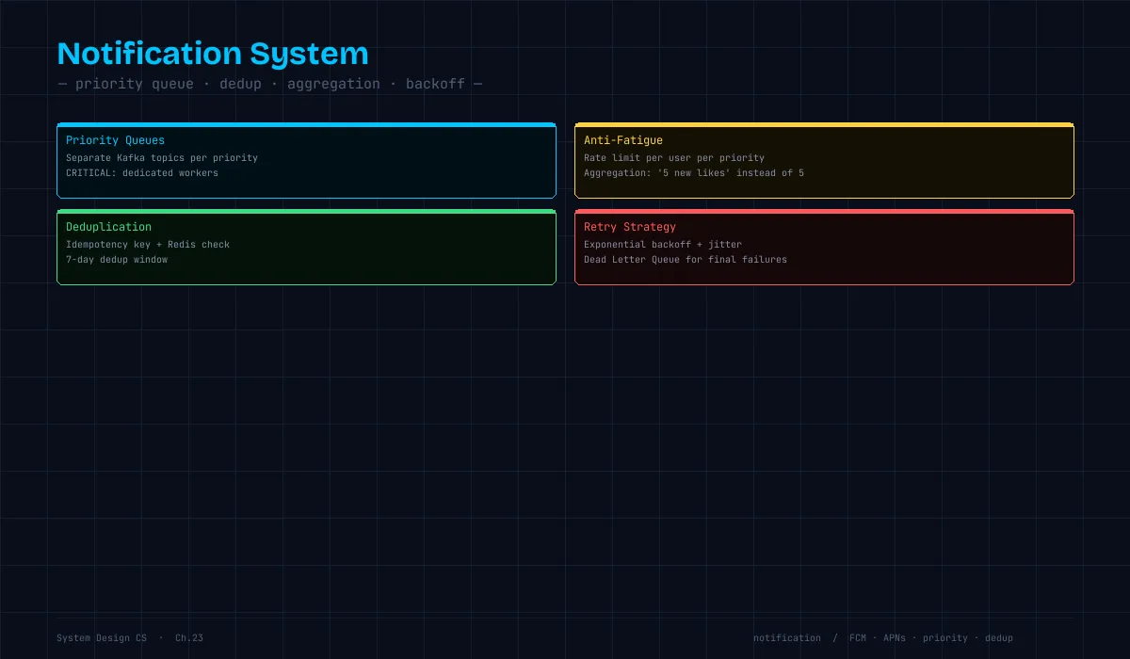Click the subtitle 'priority queue' word
The height and width of the screenshot is (659, 1130).
[135, 84]
